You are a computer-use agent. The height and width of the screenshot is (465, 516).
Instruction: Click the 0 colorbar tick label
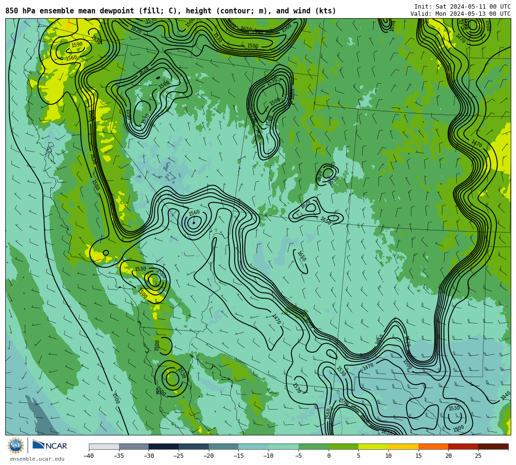click(x=328, y=456)
